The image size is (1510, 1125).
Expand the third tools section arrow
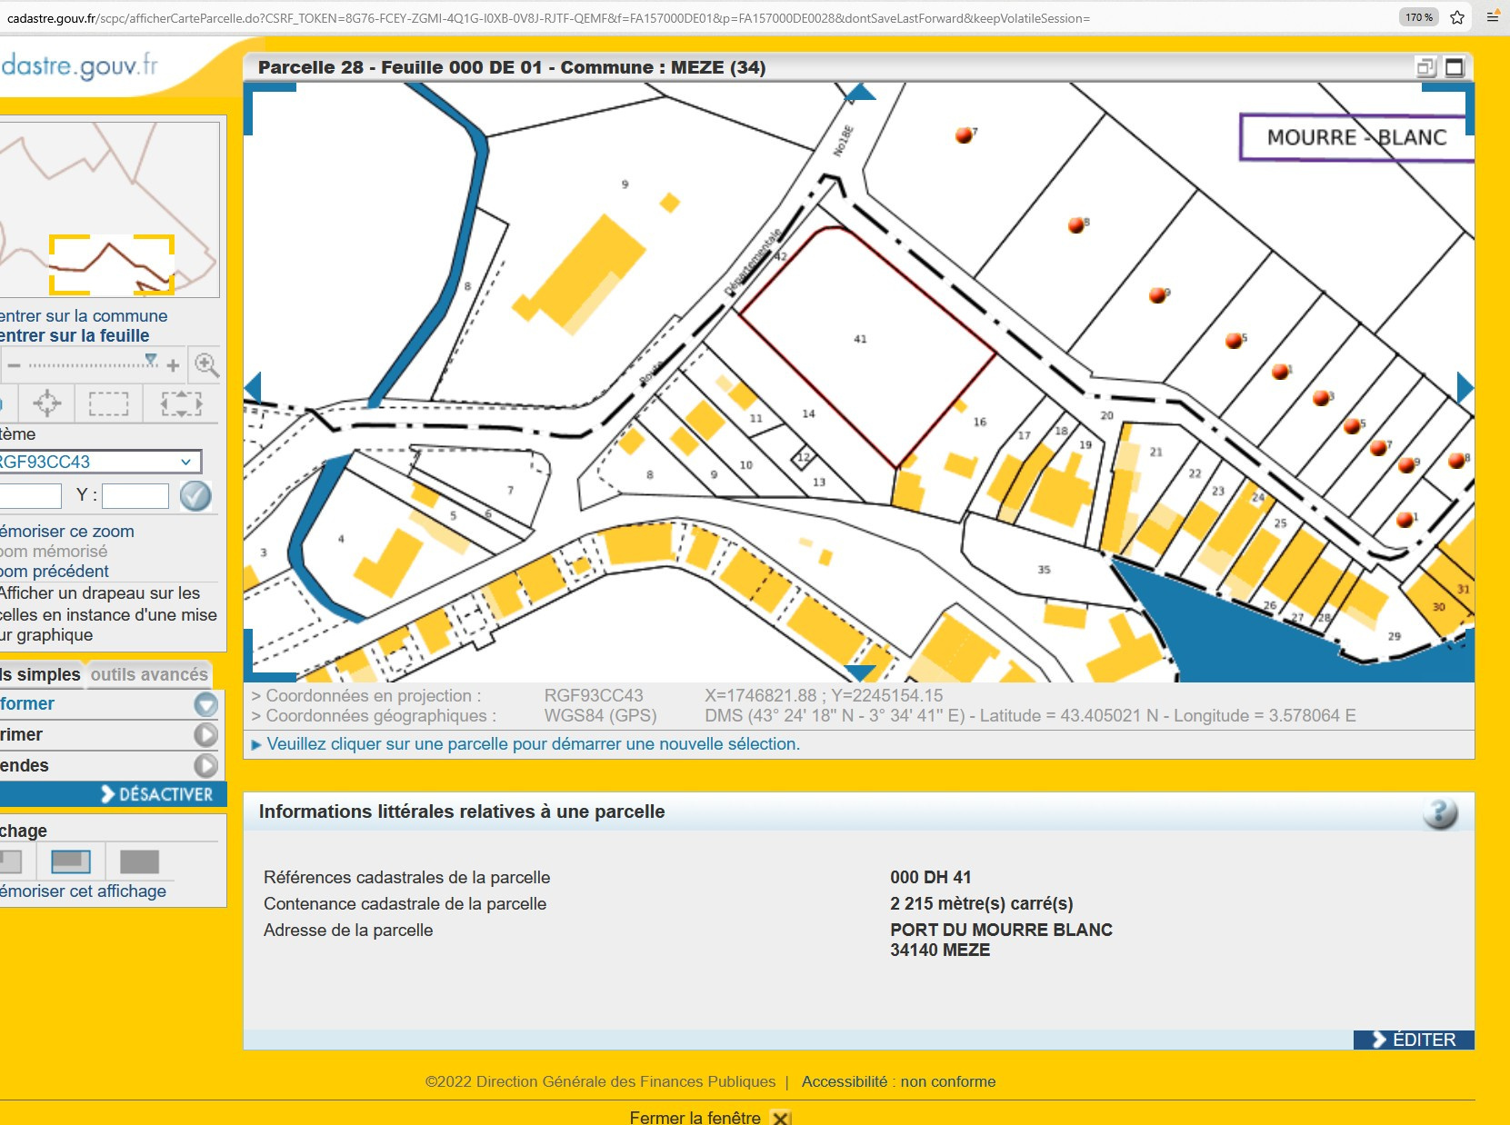(206, 765)
